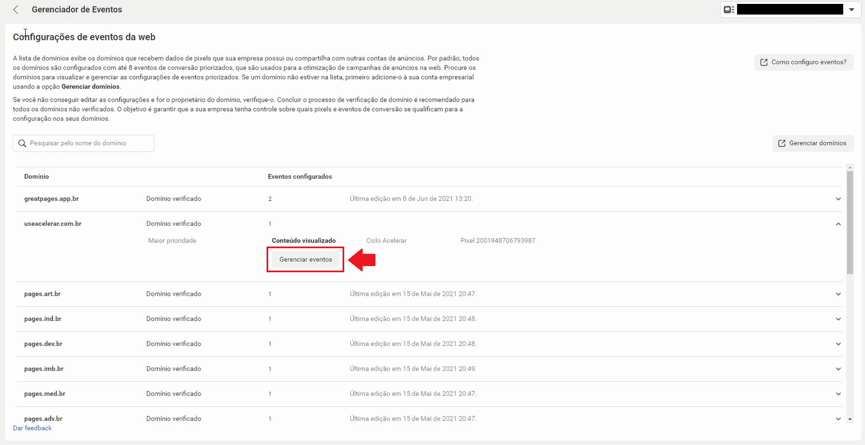Click the domain list scrollbar thumb
865x445 pixels.
tap(850, 222)
